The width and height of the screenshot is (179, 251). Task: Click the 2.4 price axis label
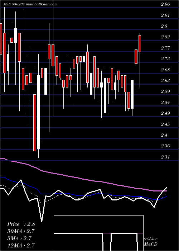(x=164, y=135)
